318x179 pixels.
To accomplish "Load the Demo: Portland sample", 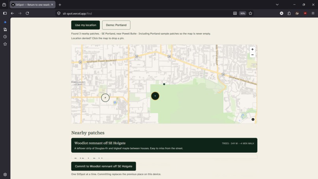I will [x=116, y=25].
